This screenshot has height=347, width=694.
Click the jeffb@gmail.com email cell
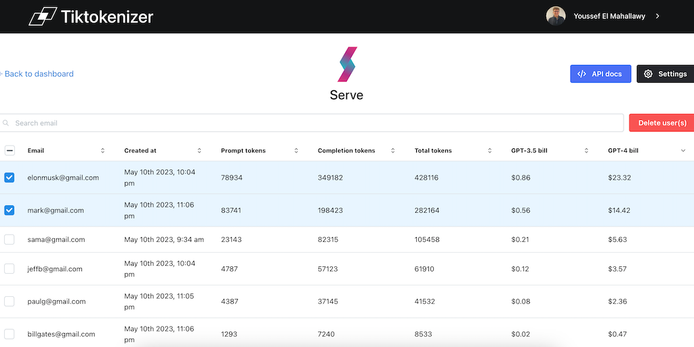tap(55, 268)
